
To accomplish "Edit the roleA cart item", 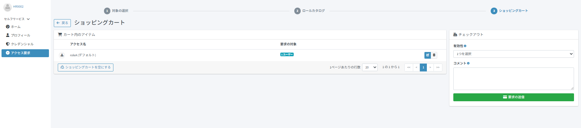I will [x=427, y=55].
